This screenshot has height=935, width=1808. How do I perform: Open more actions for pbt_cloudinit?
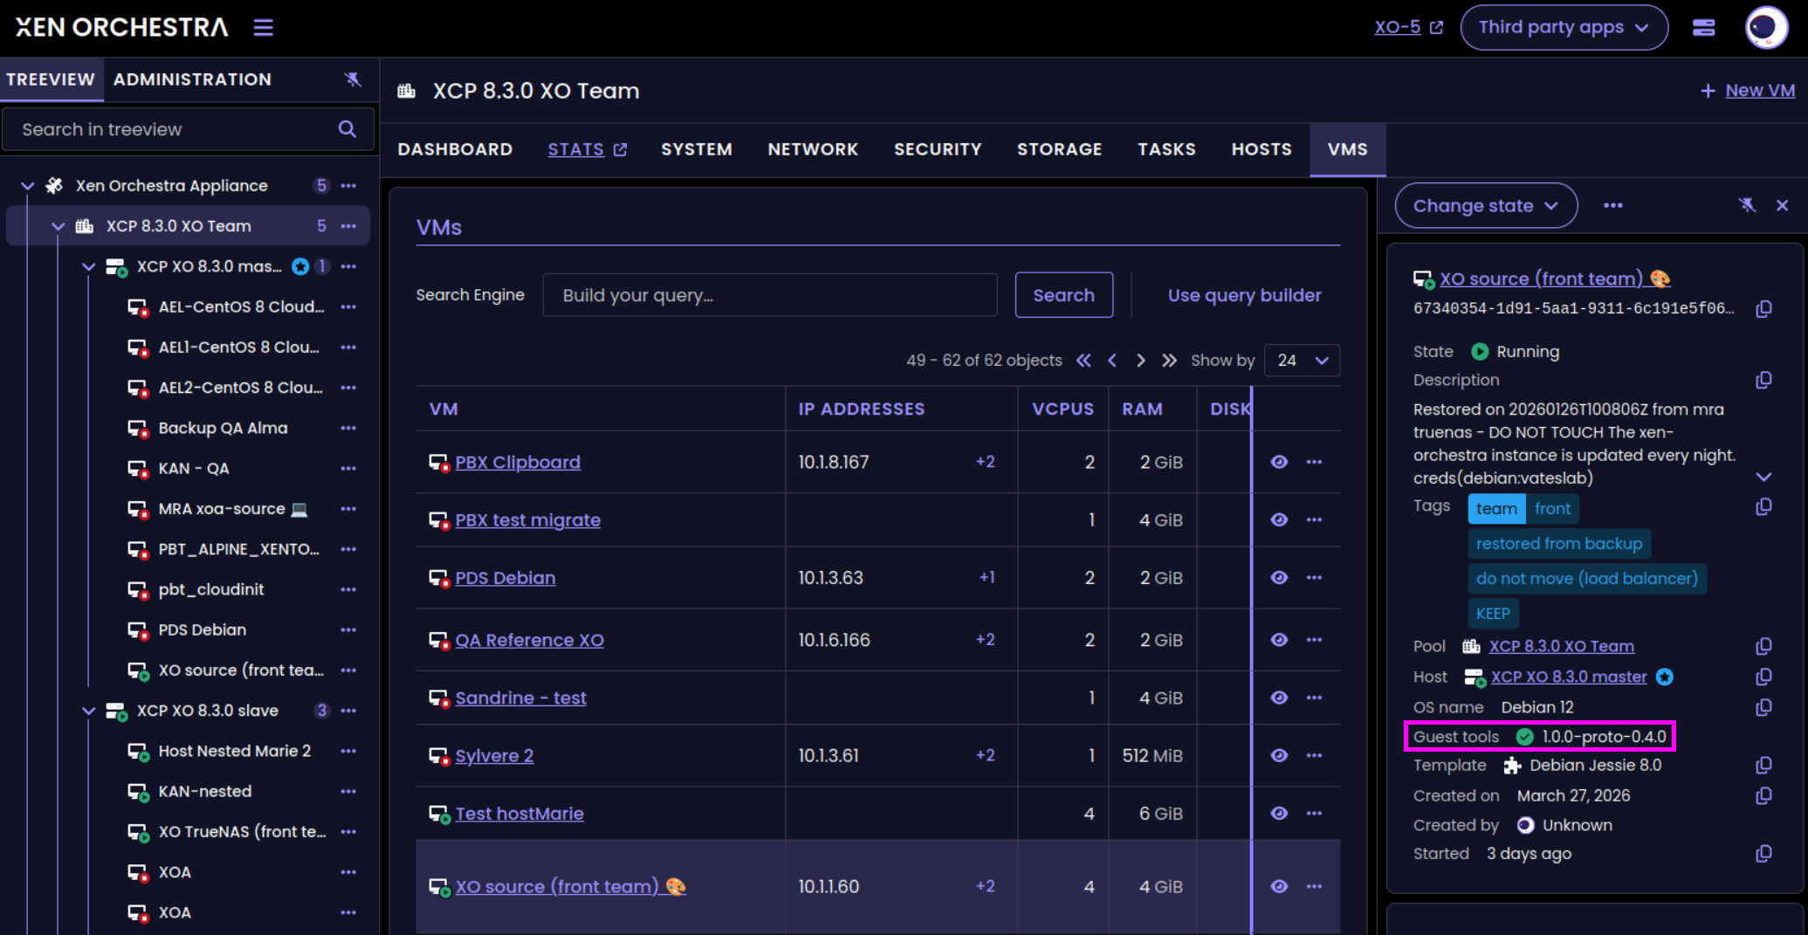[349, 589]
